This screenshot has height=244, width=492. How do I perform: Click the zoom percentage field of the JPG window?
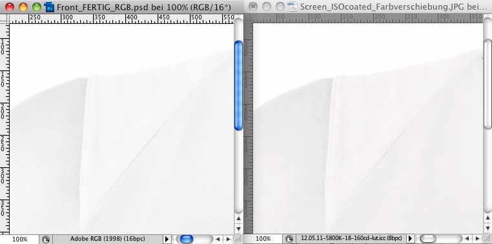(x=263, y=239)
